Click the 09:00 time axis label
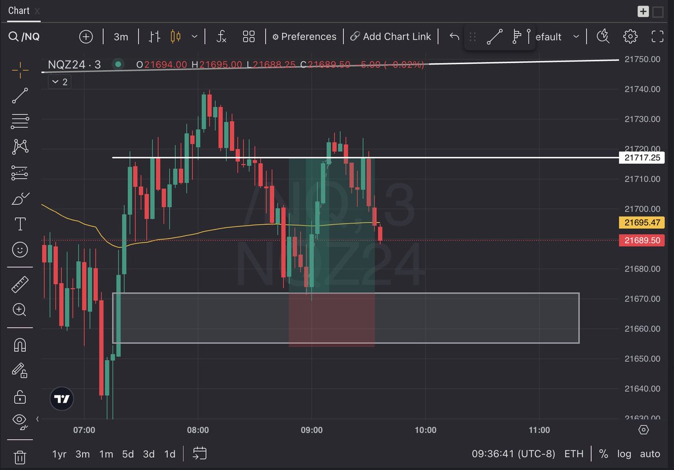 (x=312, y=430)
